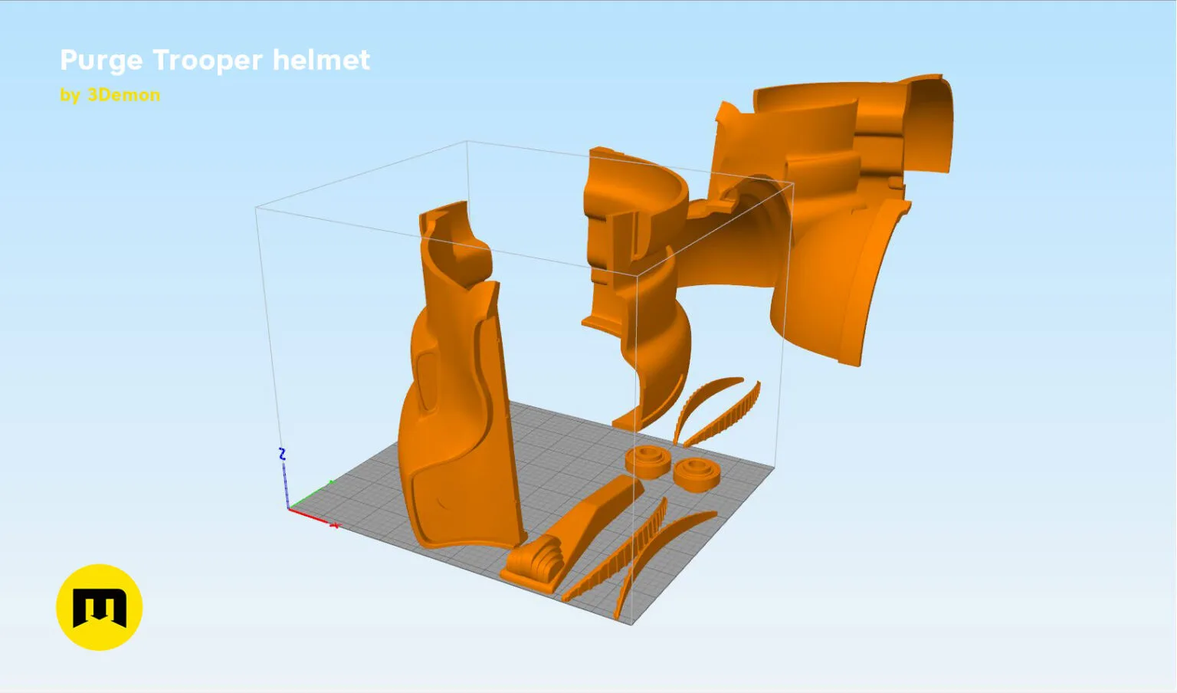
Task: Click the "Purge Trooper helmet" title text
Action: coord(215,61)
